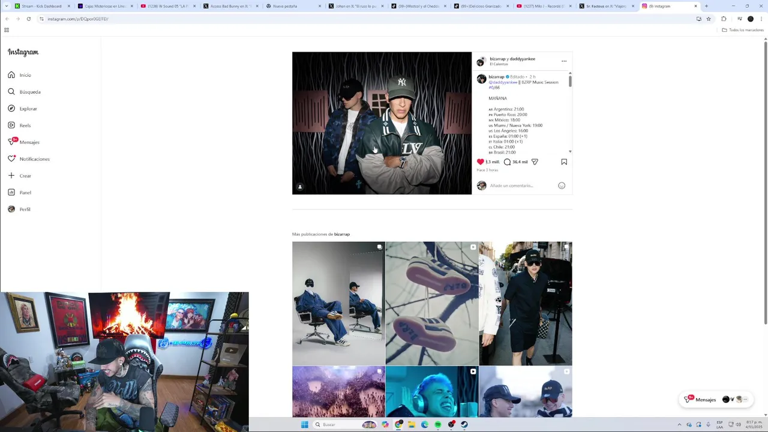Click the taskbar Buscar search box
768x432 pixels.
click(x=345, y=425)
